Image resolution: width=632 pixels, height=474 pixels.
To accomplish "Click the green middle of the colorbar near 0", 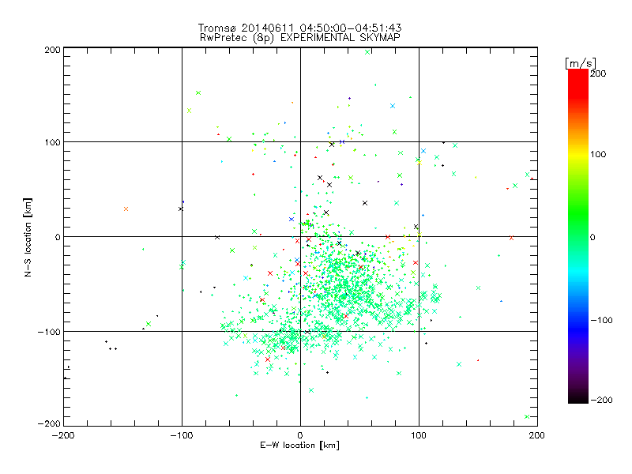I will click(x=578, y=237).
